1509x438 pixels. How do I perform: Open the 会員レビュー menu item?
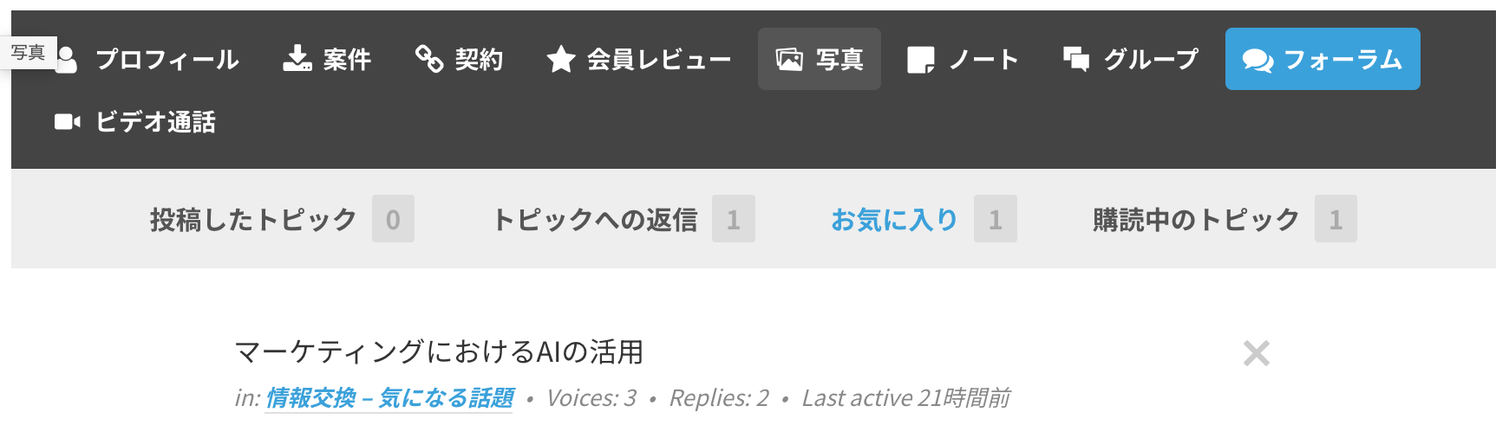pos(639,59)
